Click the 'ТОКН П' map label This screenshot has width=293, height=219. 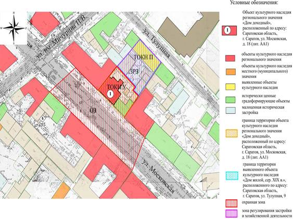pyautogui.click(x=143, y=57)
